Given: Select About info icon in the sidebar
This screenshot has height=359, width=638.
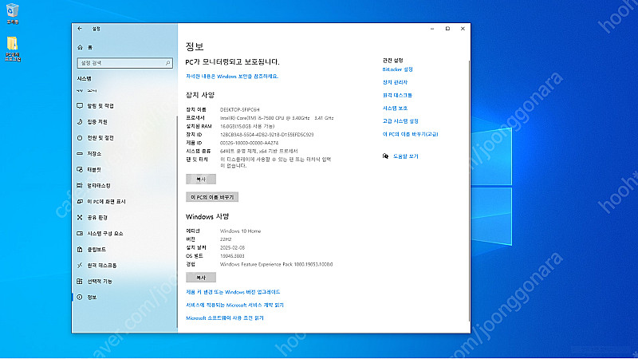Looking at the screenshot, I should tap(80, 297).
